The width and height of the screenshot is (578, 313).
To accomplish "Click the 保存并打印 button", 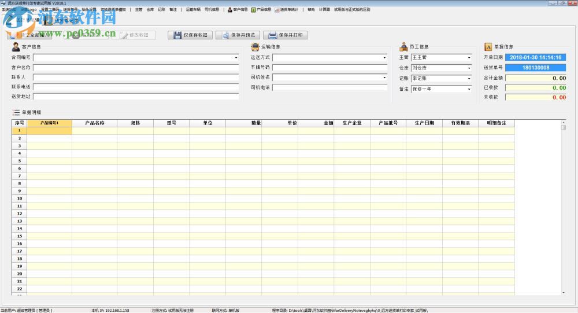I will 286,35.
